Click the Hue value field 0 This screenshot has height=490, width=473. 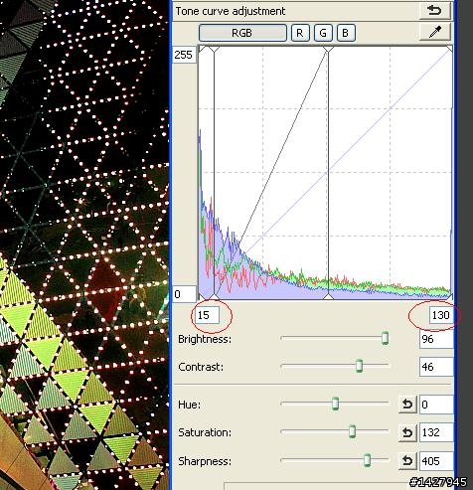tap(436, 405)
